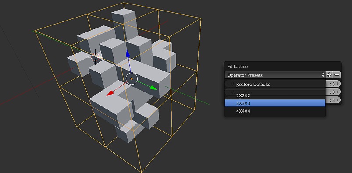Click the orange origin dot inside gizmo circle
Viewport: 352px width, 173px height.
[x=132, y=78]
